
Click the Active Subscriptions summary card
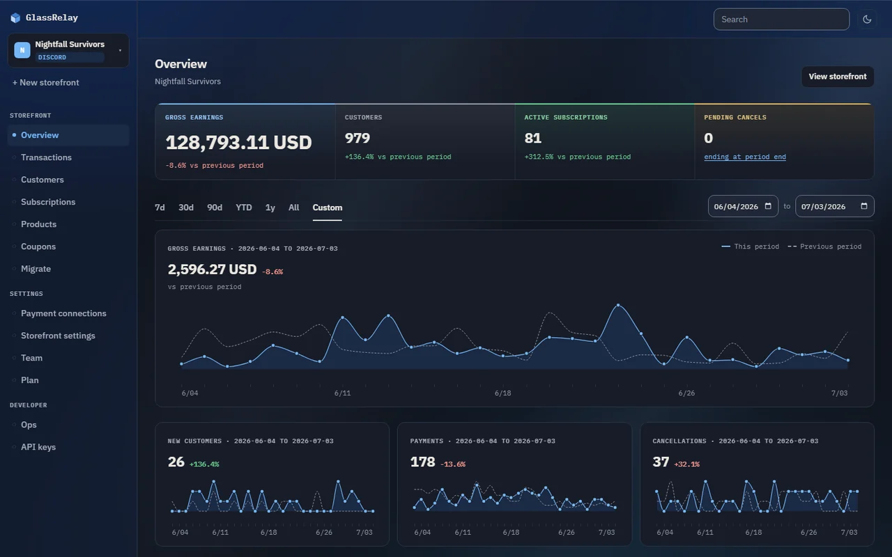click(605, 142)
